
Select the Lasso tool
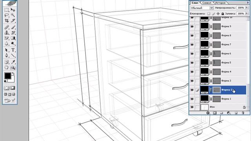7,15
